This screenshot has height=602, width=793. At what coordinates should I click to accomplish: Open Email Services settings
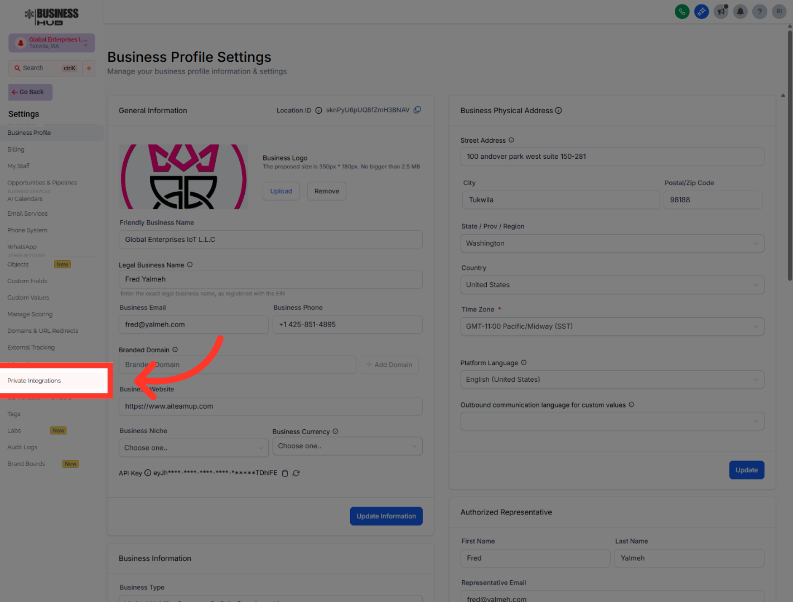click(x=27, y=213)
